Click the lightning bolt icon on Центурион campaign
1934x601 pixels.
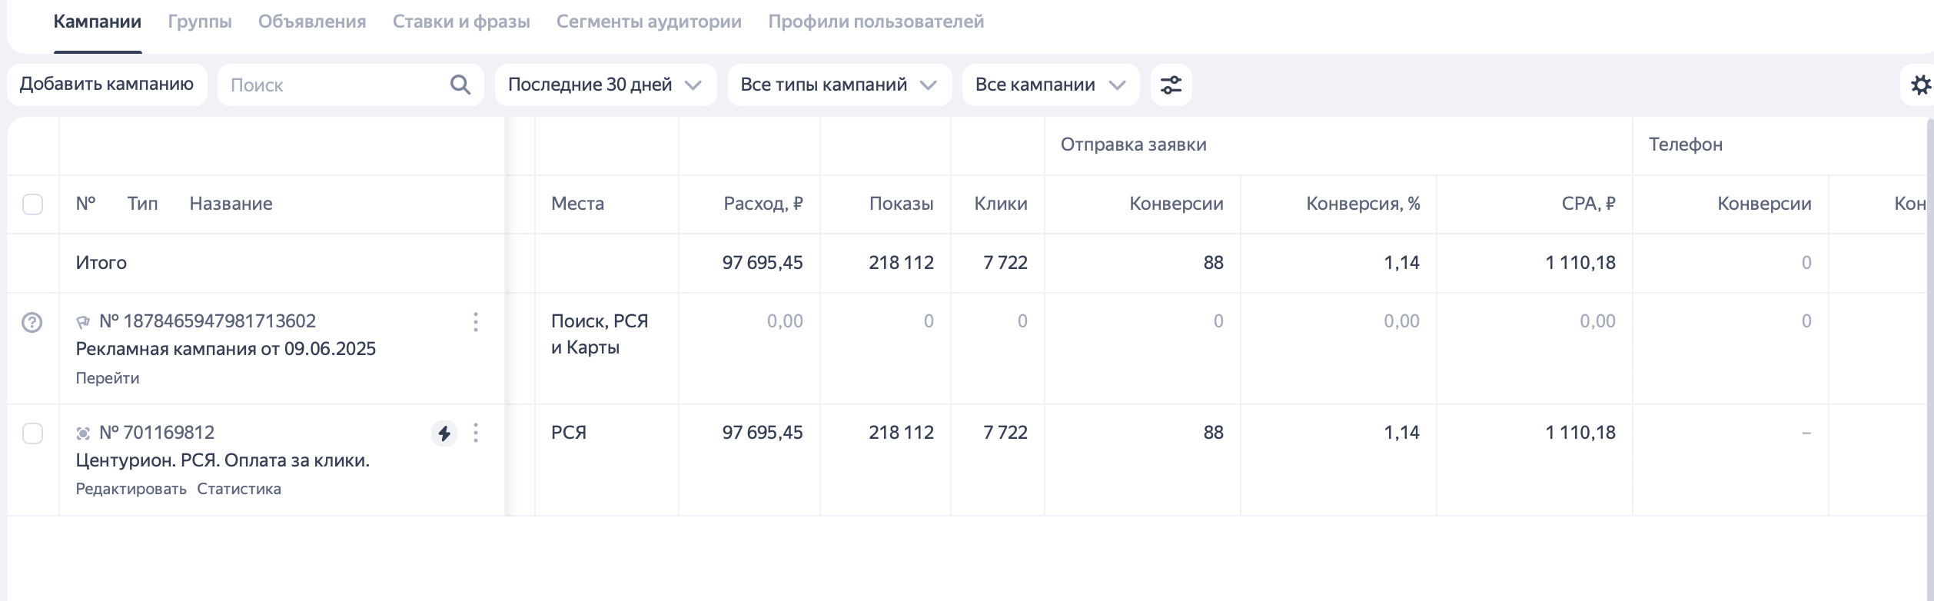click(x=444, y=433)
